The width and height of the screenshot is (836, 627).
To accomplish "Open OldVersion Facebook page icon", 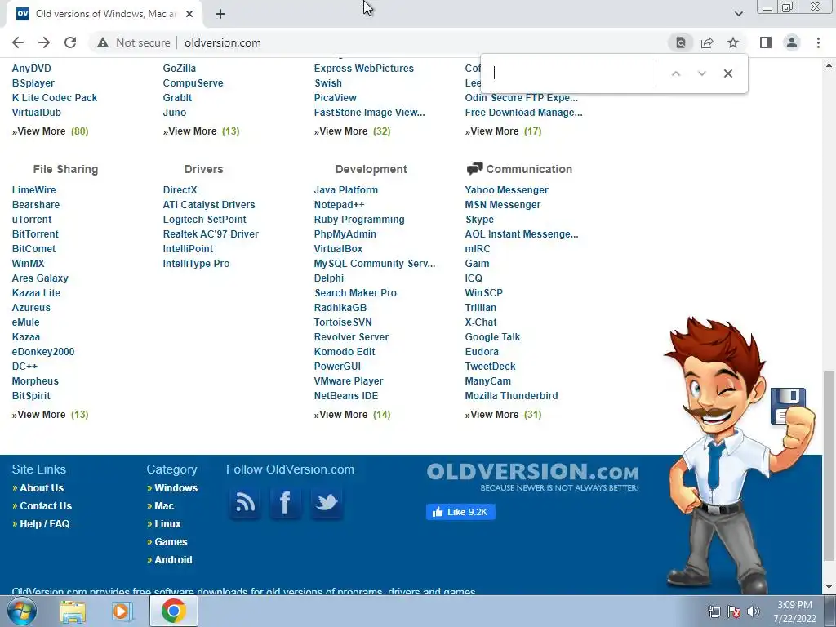I will (285, 502).
